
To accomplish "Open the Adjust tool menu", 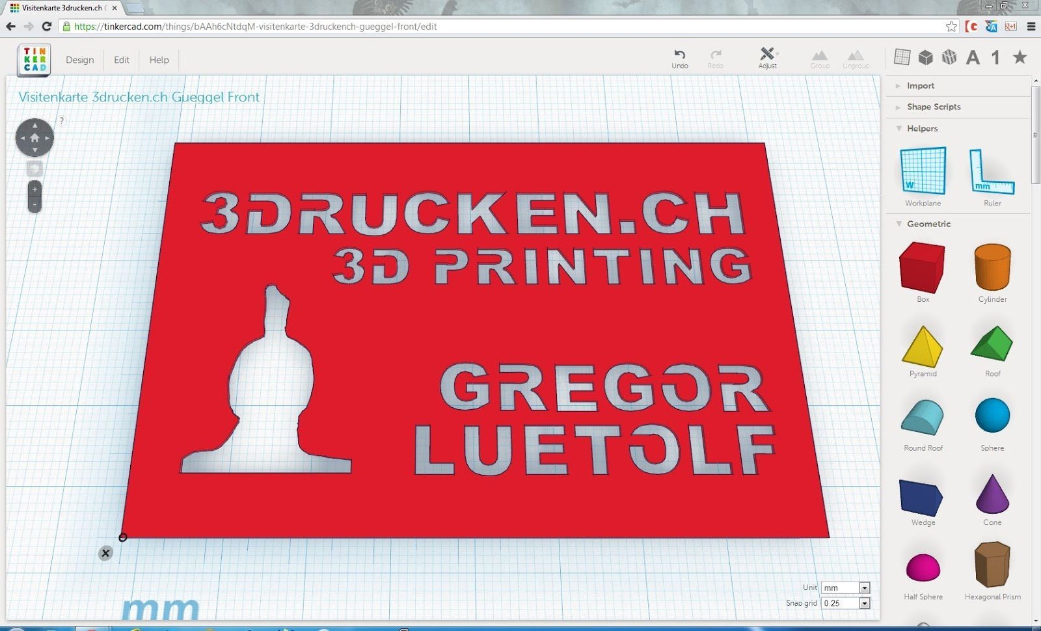I will point(768,58).
